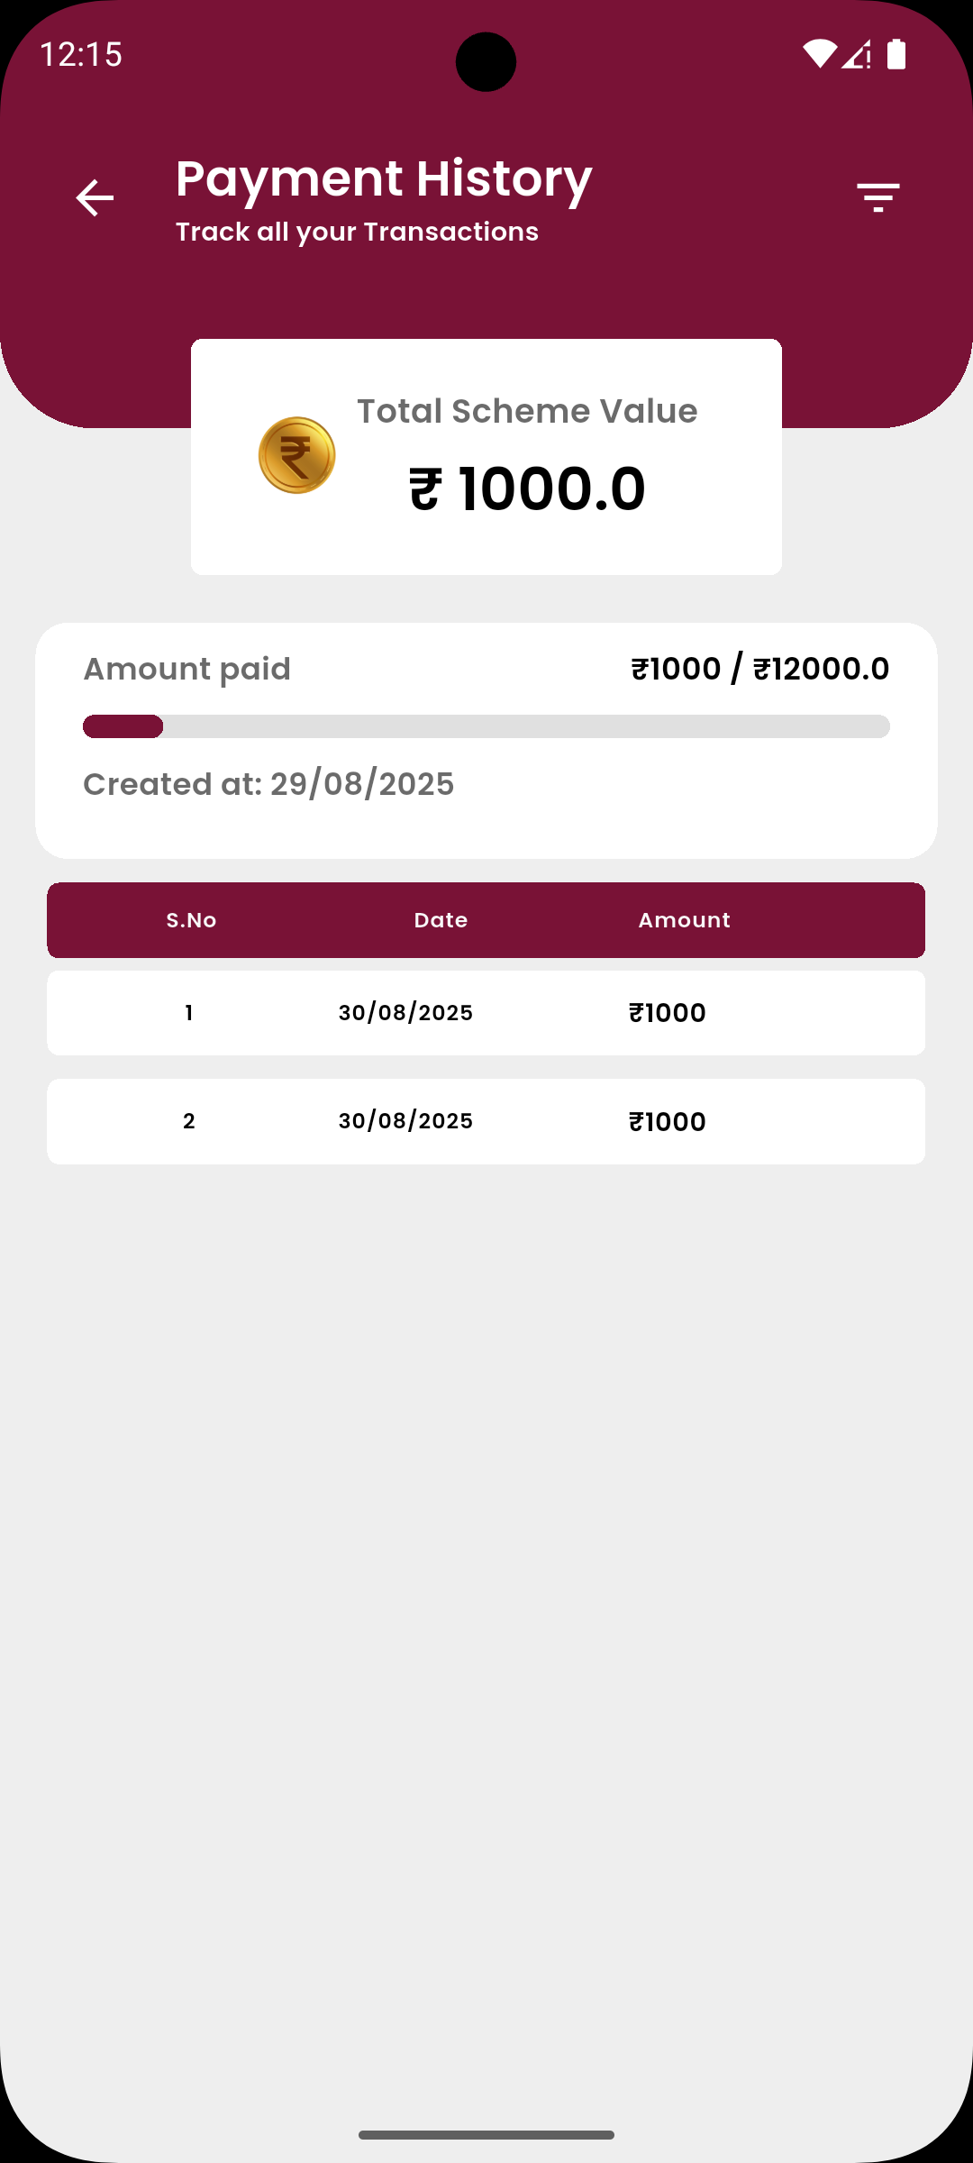Click the Amount column header
Viewport: 973px width, 2163px height.
(x=685, y=920)
